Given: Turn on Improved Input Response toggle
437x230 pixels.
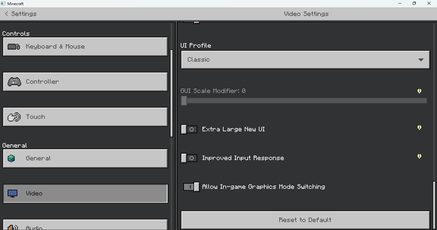Looking at the screenshot, I should point(189,158).
